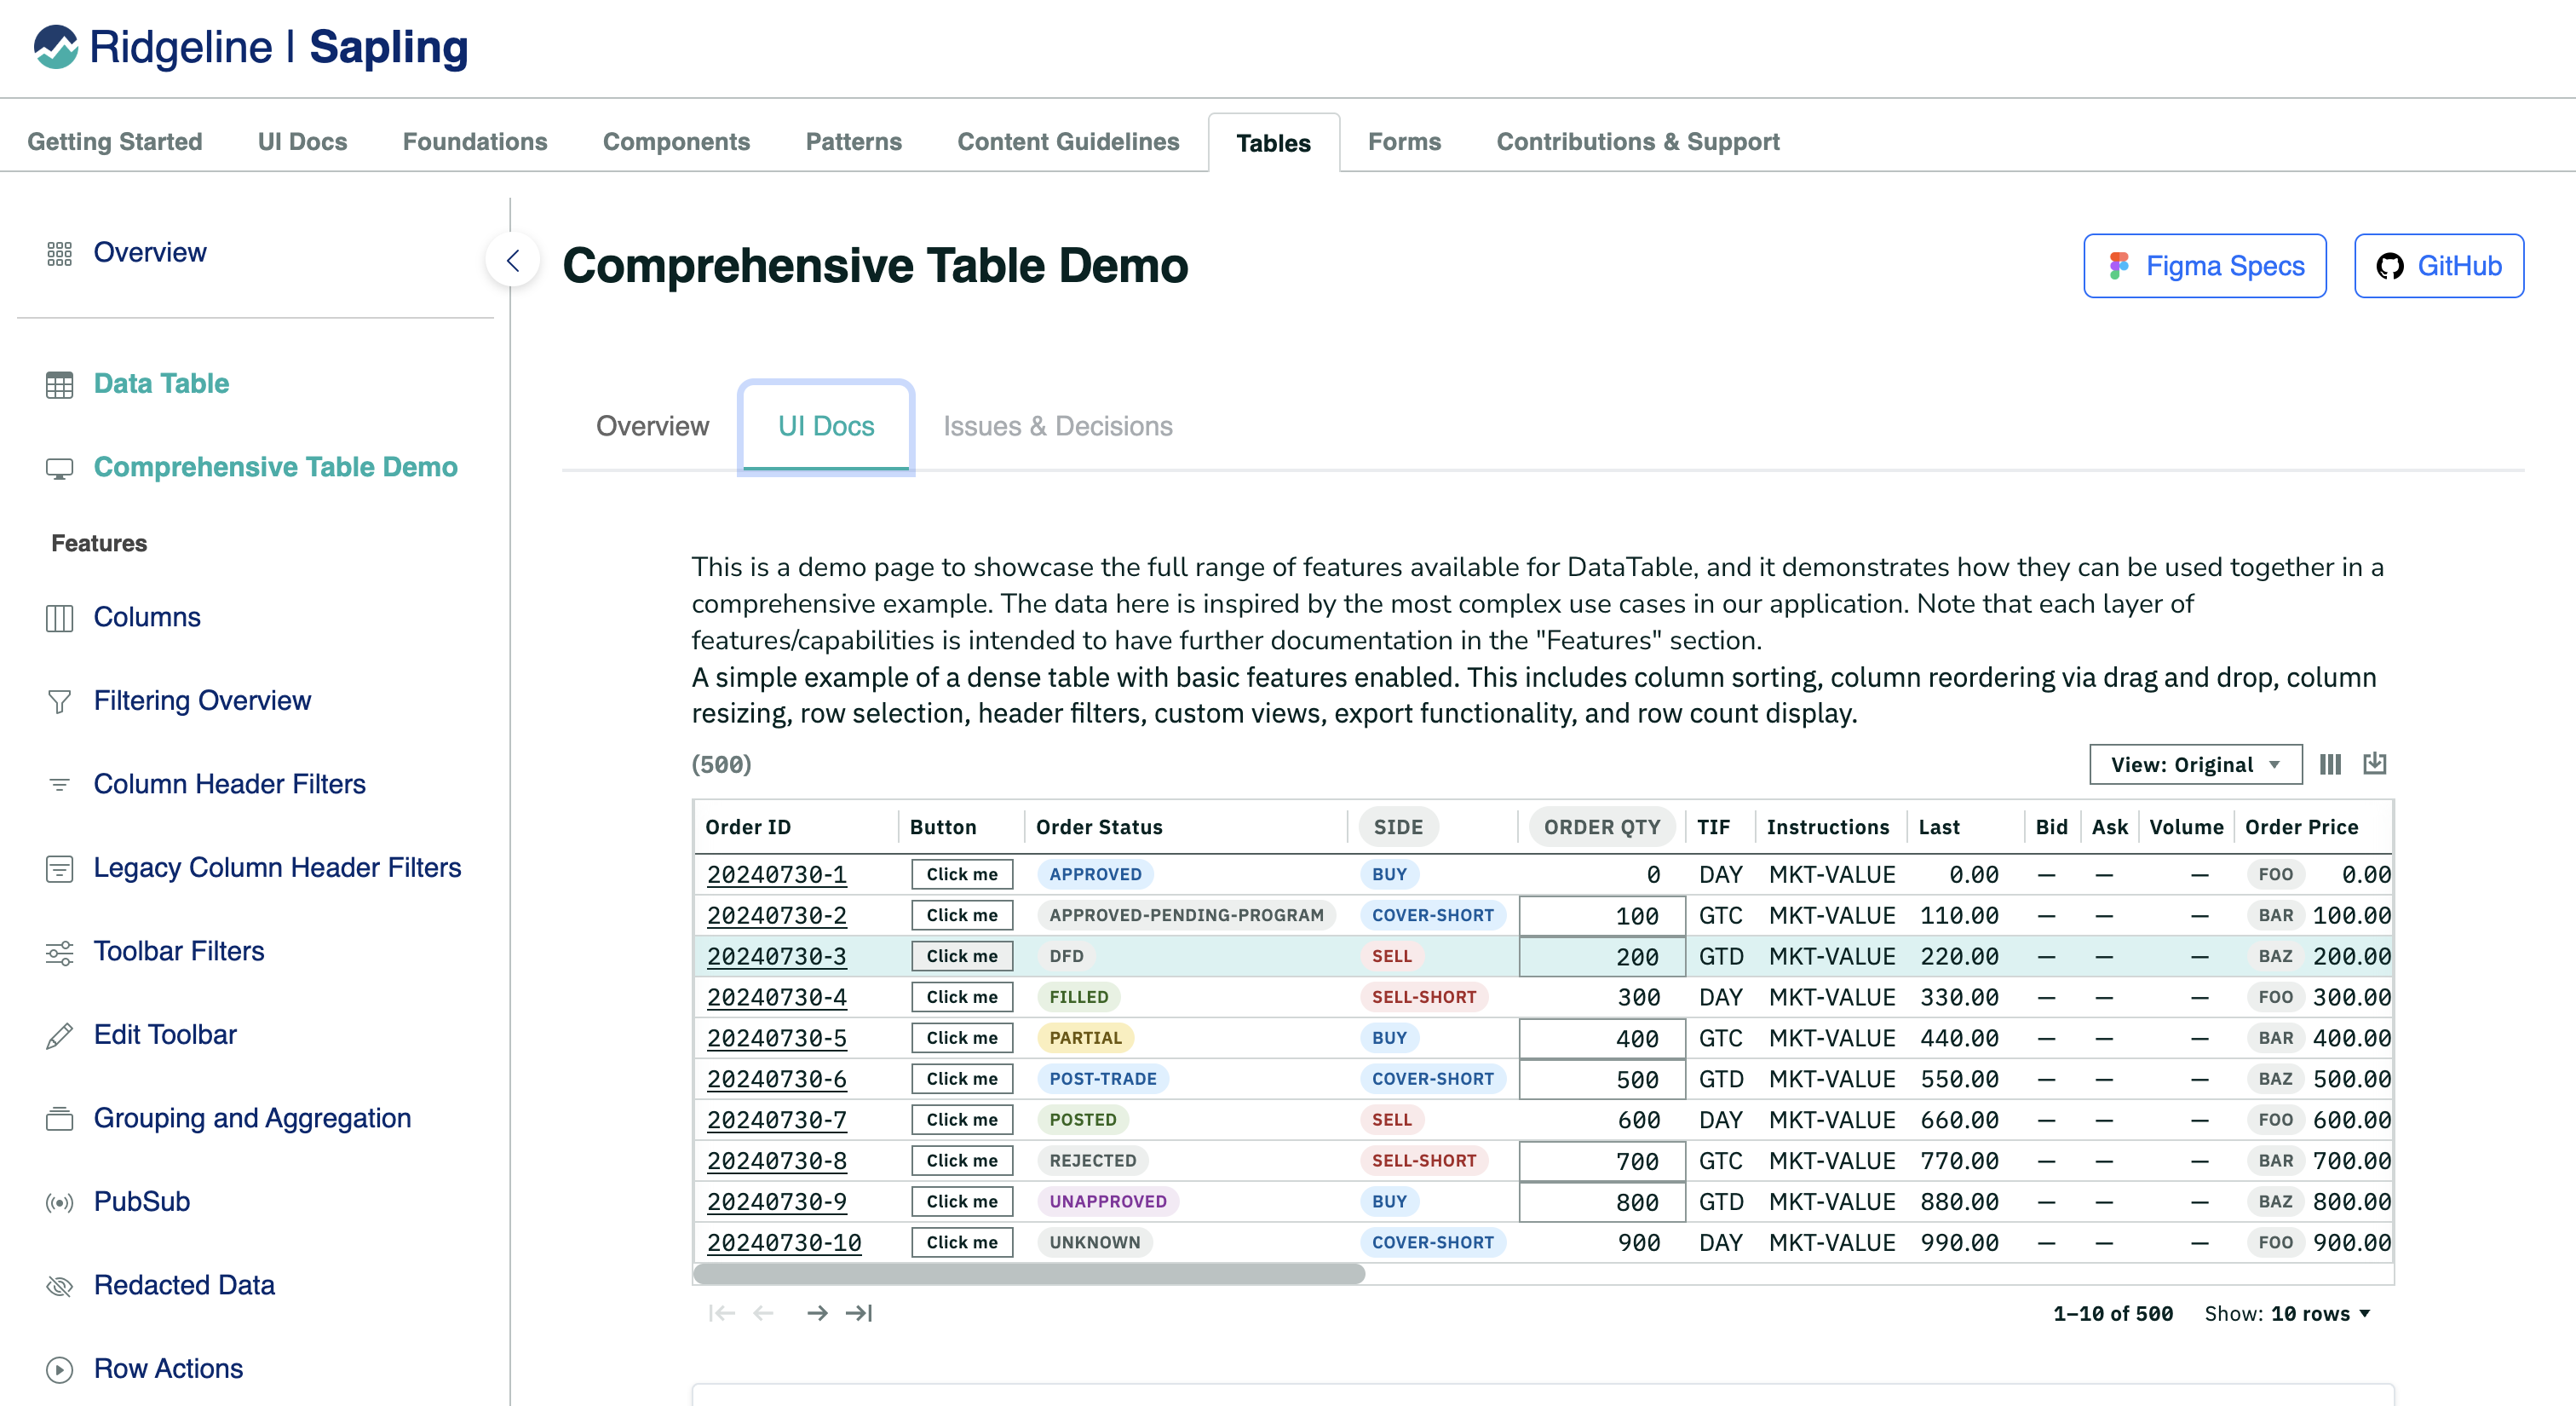Click the 1–10 of 500 pagination text

coord(2112,1313)
